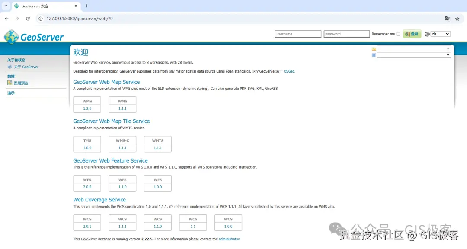Open the WMS-C 1.1.1 button

122,144
